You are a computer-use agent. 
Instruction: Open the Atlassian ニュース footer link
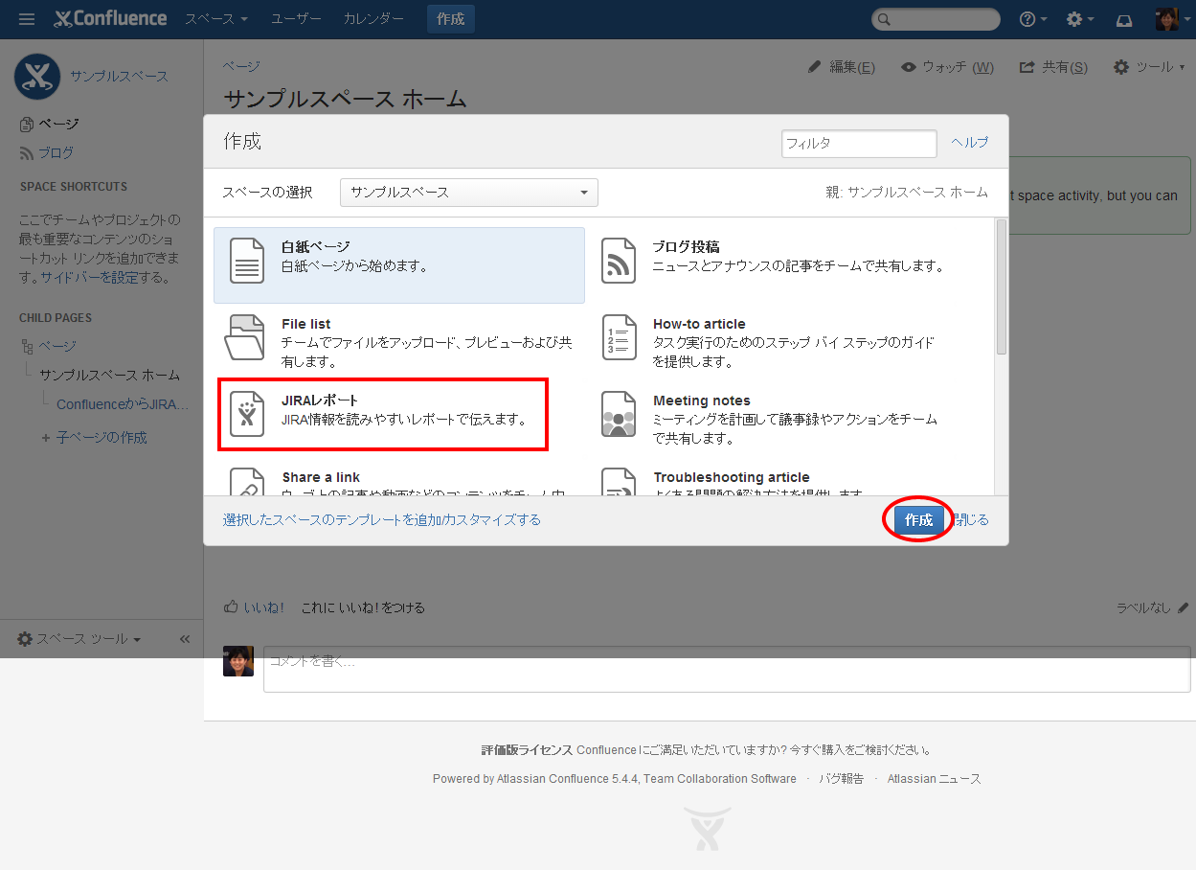point(934,779)
